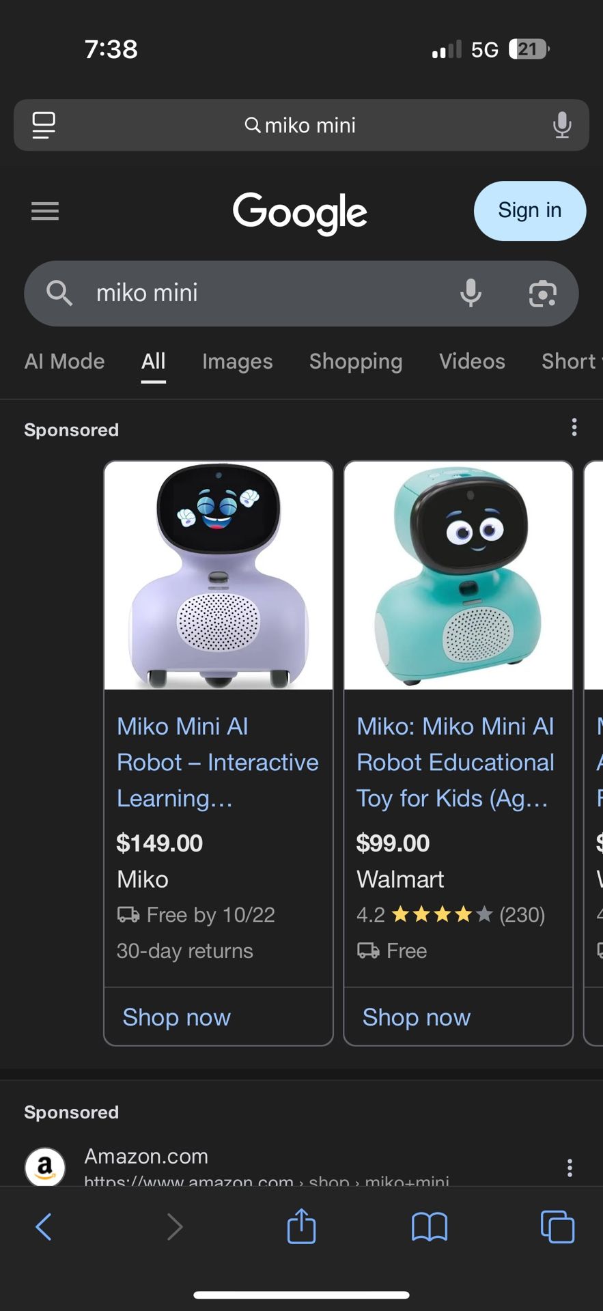Tap the address bar microphone icon
This screenshot has height=1311, width=603.
561,125
